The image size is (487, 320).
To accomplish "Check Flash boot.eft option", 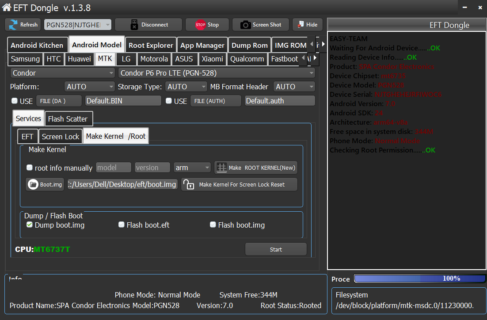I will point(122,225).
